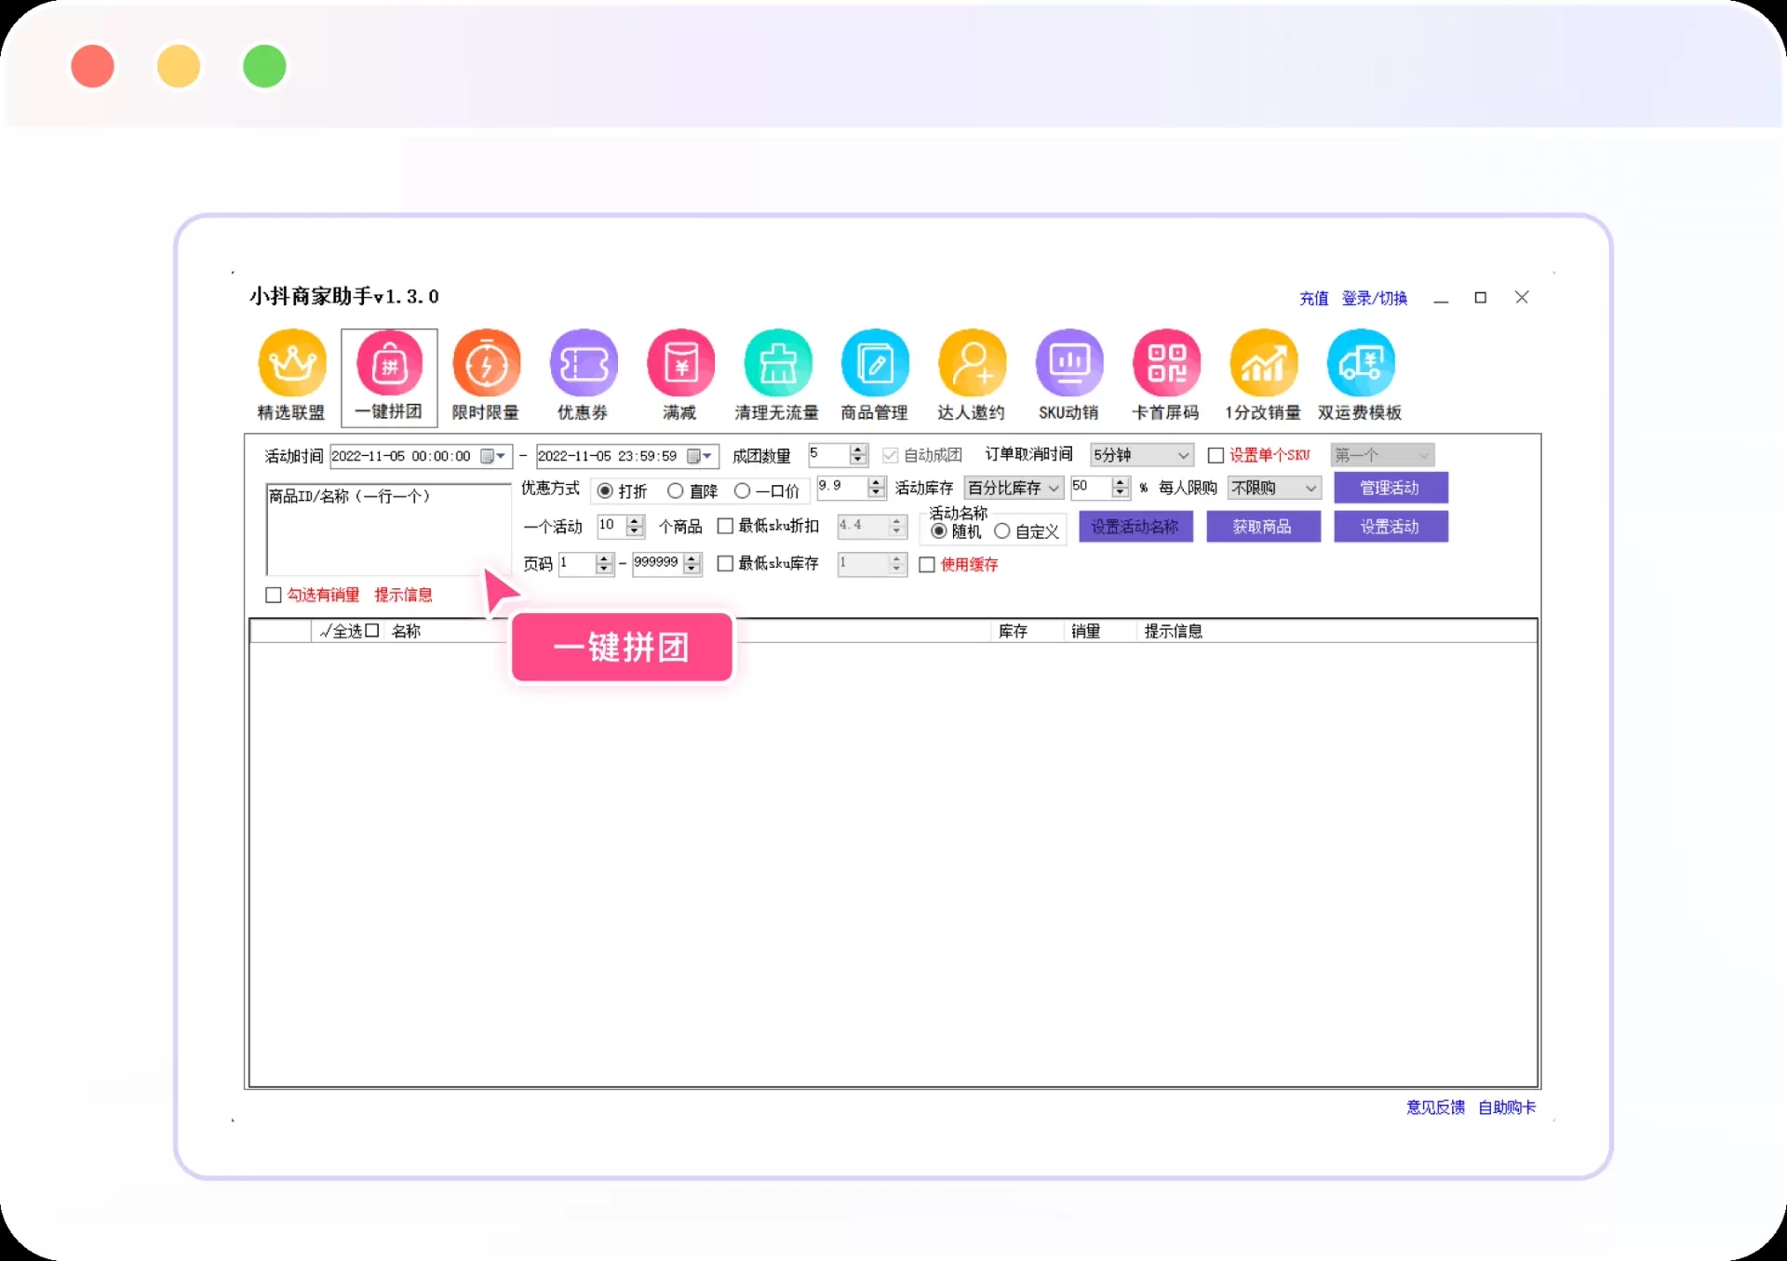
Task: Maximize the 小抖商家助手 window
Action: click(1481, 298)
